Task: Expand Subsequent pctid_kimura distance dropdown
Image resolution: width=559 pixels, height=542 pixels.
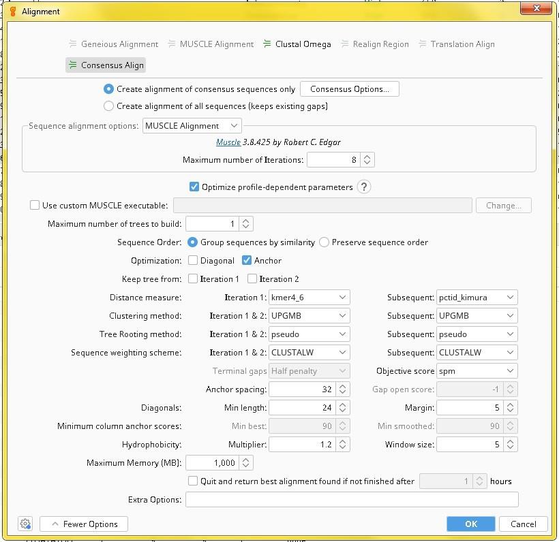Action: coord(477,297)
